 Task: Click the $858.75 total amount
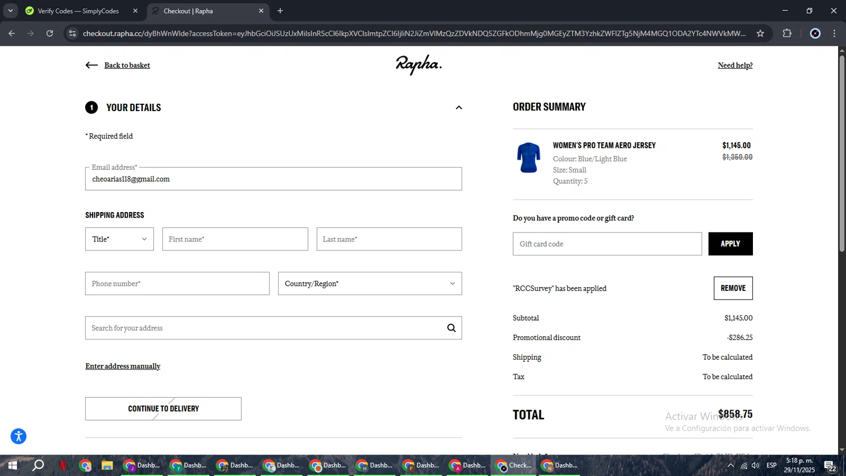[x=735, y=414]
